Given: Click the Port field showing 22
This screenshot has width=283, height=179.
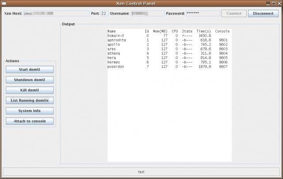Looking at the screenshot, I should tap(104, 14).
